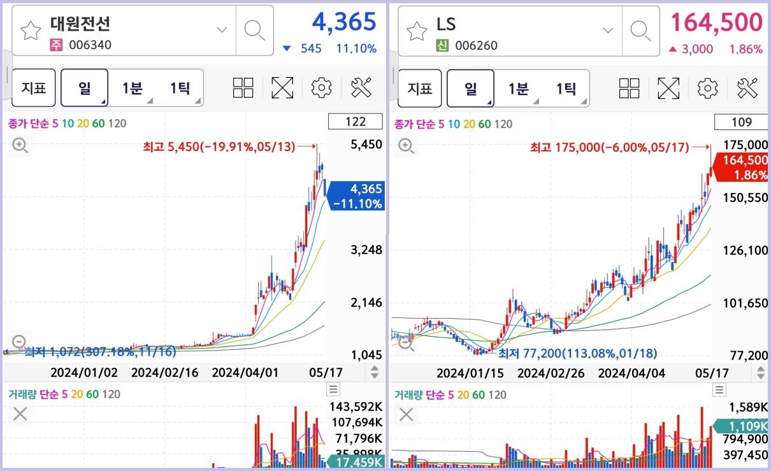Click the search magnifier beside 대원전선
Screen dimensions: 771x471
click(254, 29)
